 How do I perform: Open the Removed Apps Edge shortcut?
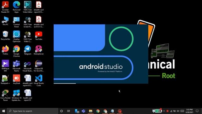tap(16, 7)
